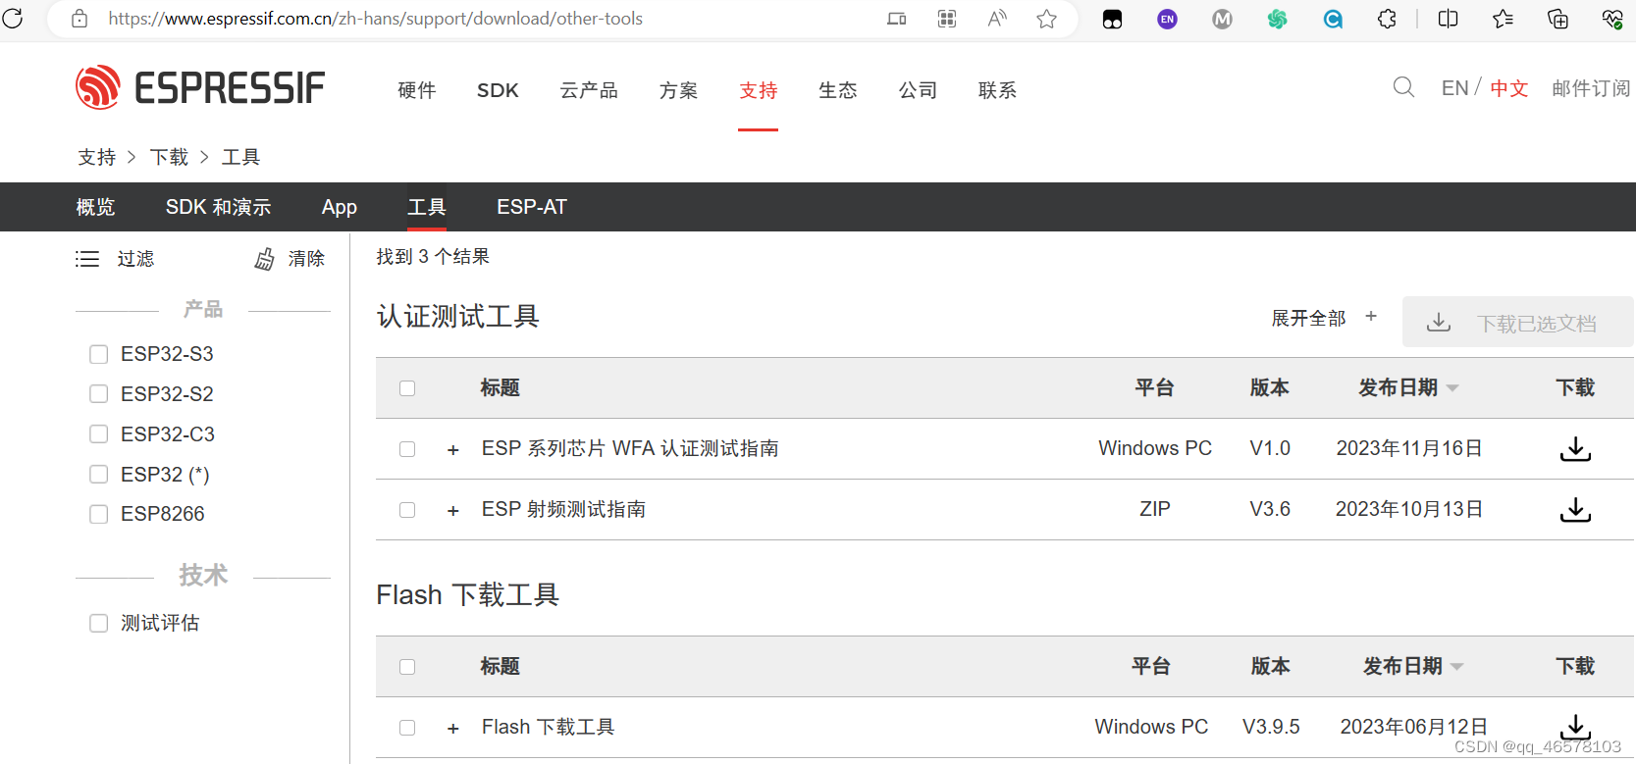Screen dimensions: 1636x764
Task: Switch to the SDK 和演示 tab
Action: [x=218, y=207]
